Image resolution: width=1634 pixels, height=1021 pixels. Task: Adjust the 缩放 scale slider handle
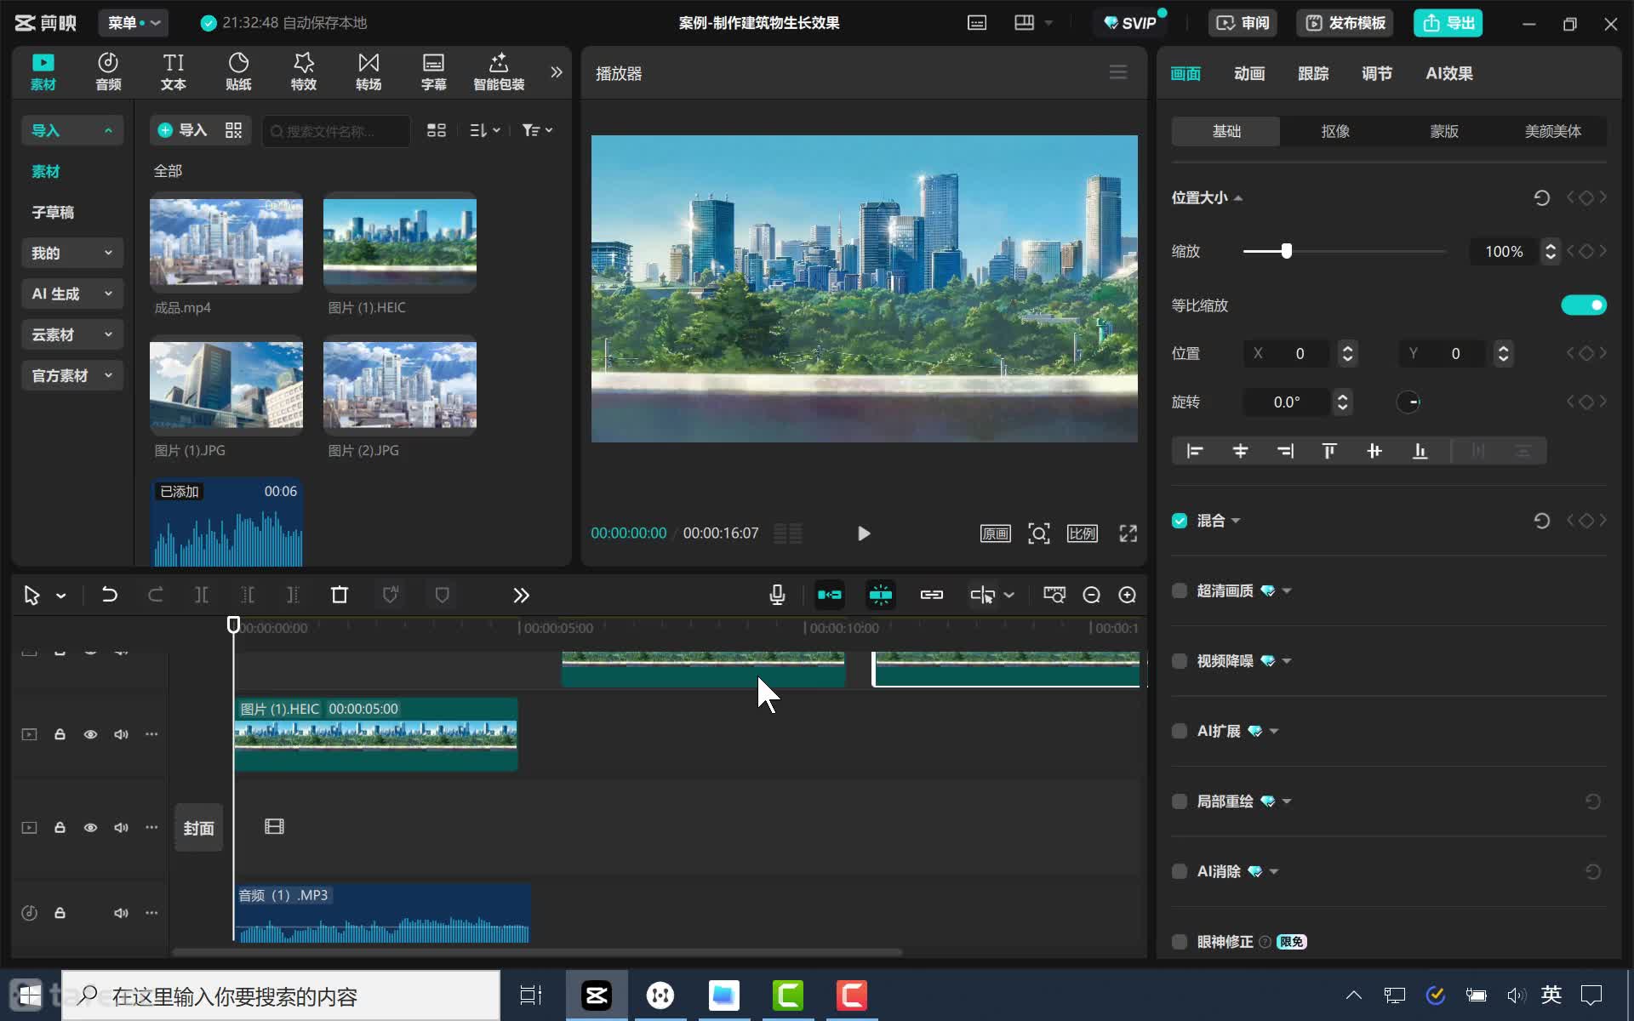1287,251
